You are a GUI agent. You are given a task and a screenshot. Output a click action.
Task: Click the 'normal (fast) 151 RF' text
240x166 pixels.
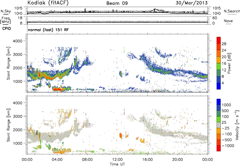(x=48, y=30)
